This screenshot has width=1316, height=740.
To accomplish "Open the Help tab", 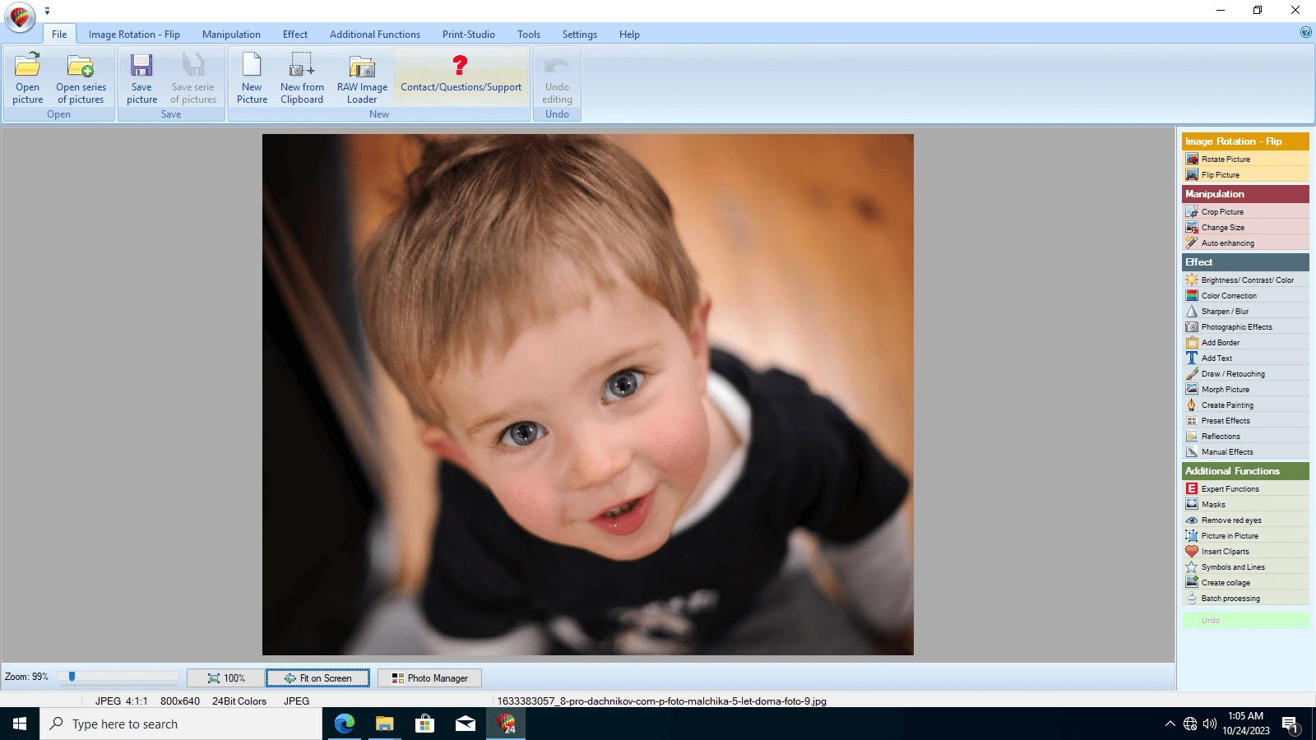I will click(x=629, y=35).
